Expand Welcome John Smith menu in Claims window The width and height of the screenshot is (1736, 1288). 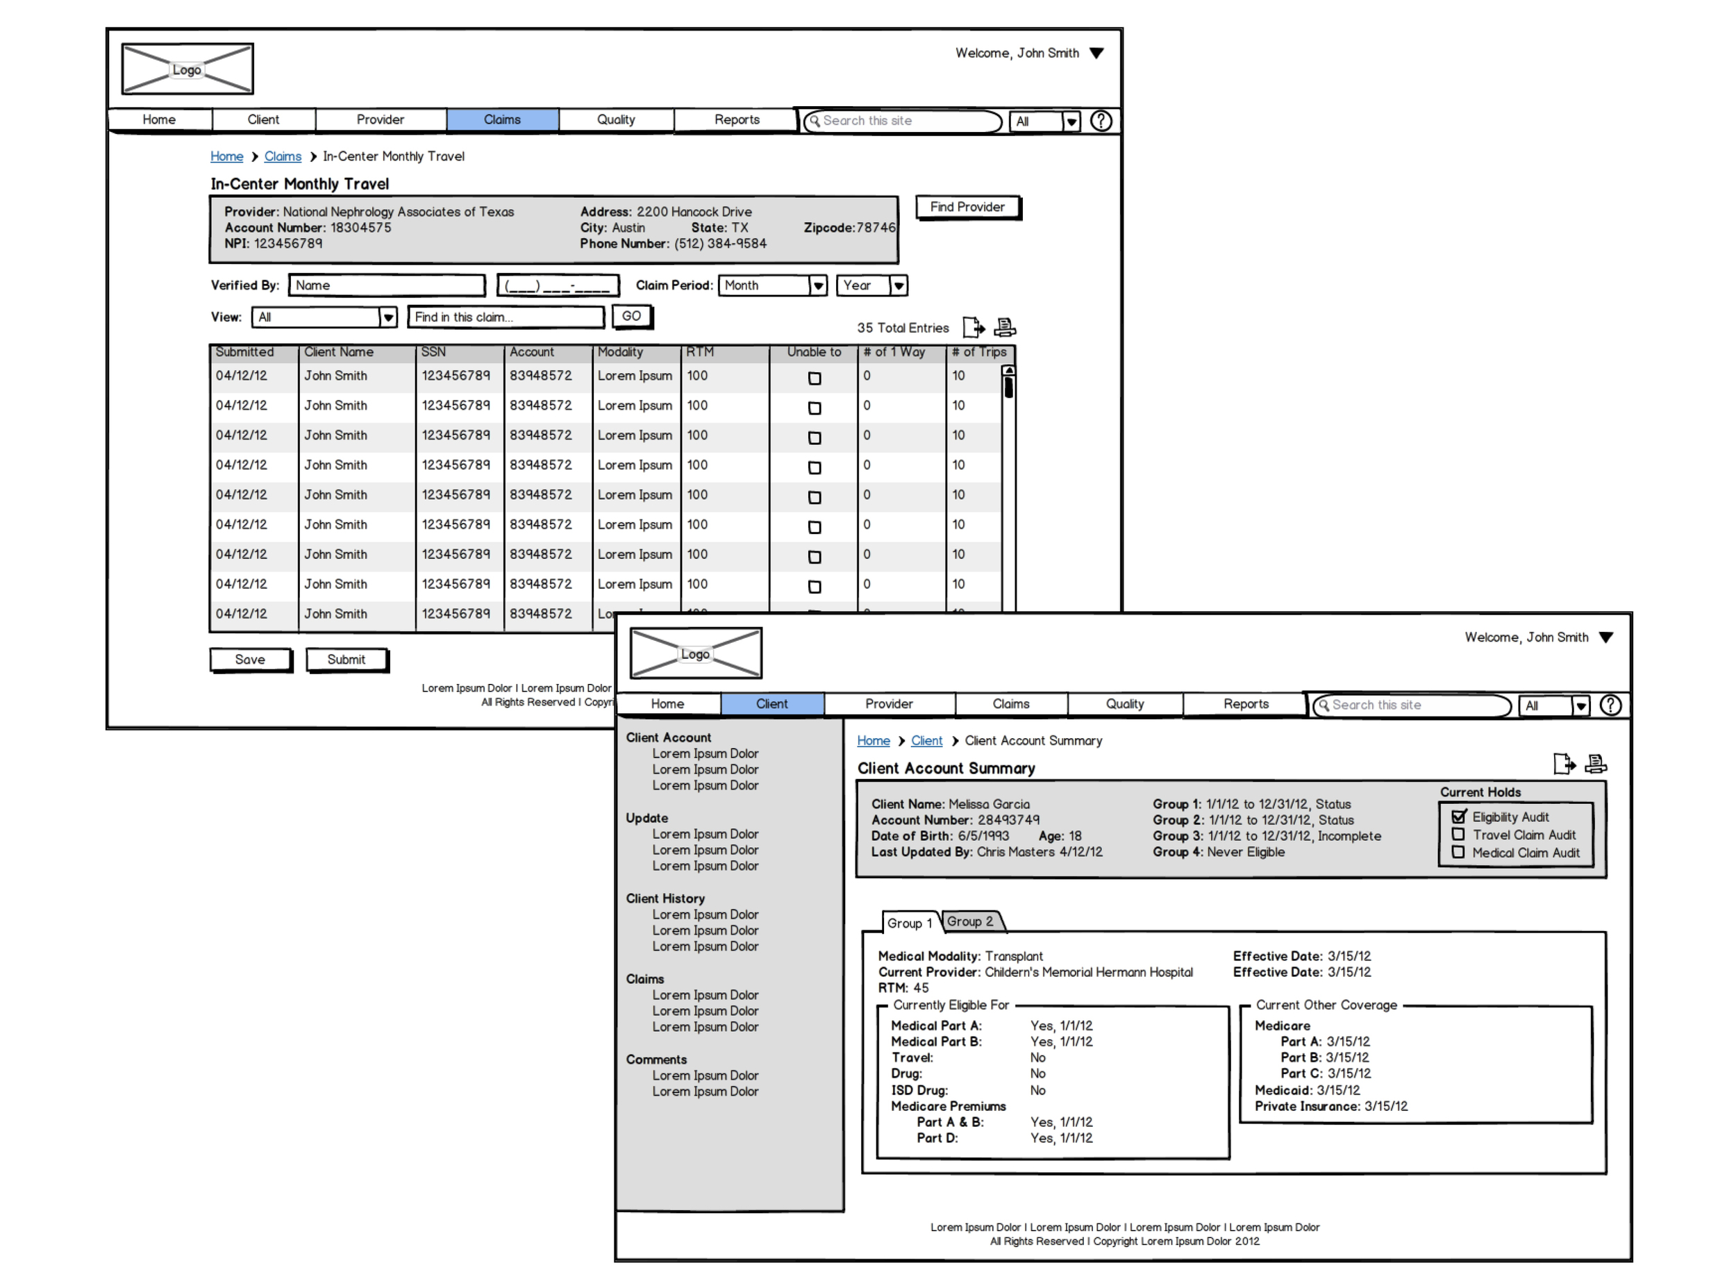point(1096,53)
